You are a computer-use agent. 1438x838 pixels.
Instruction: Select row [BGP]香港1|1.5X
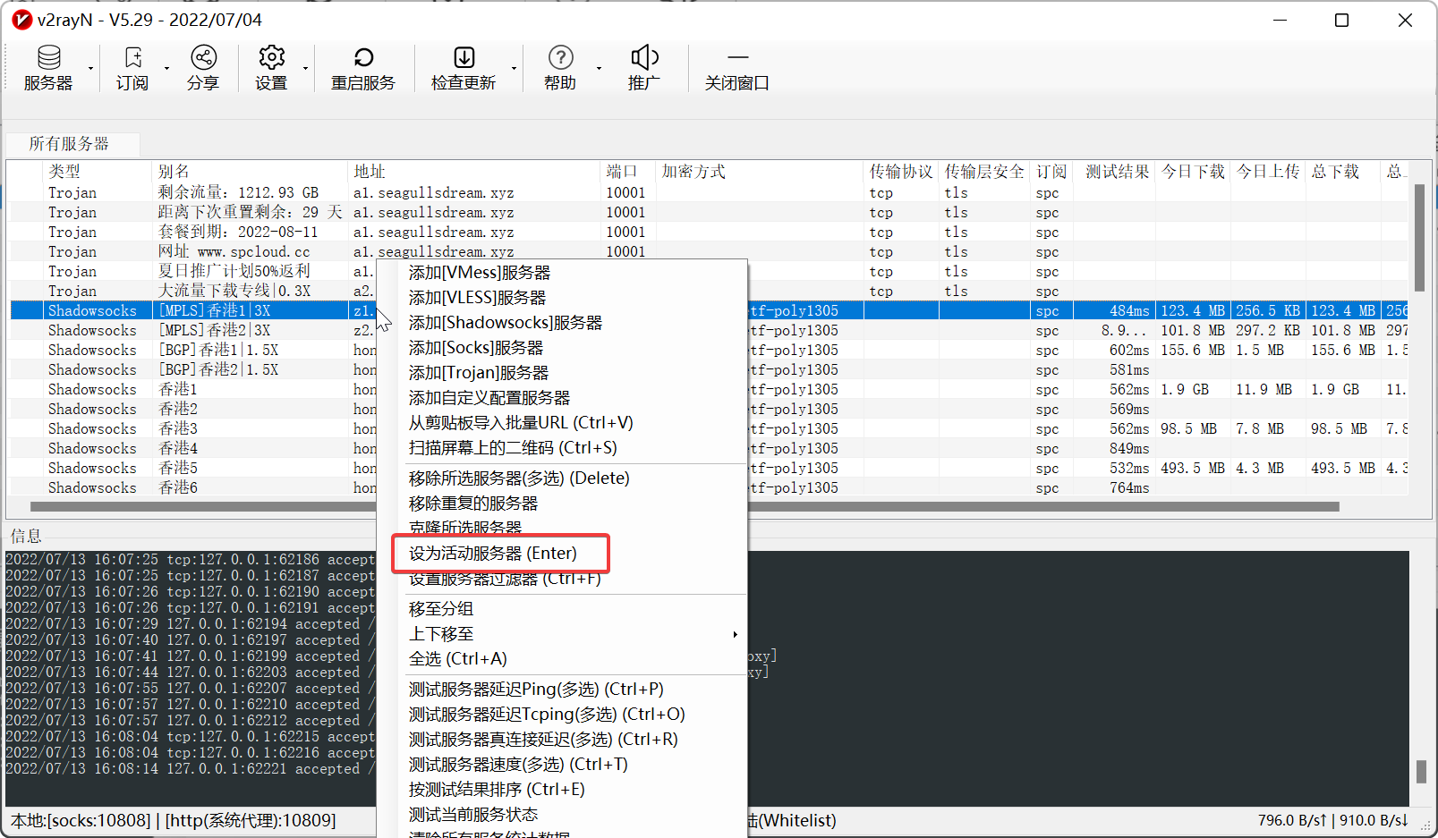pyautogui.click(x=709, y=351)
